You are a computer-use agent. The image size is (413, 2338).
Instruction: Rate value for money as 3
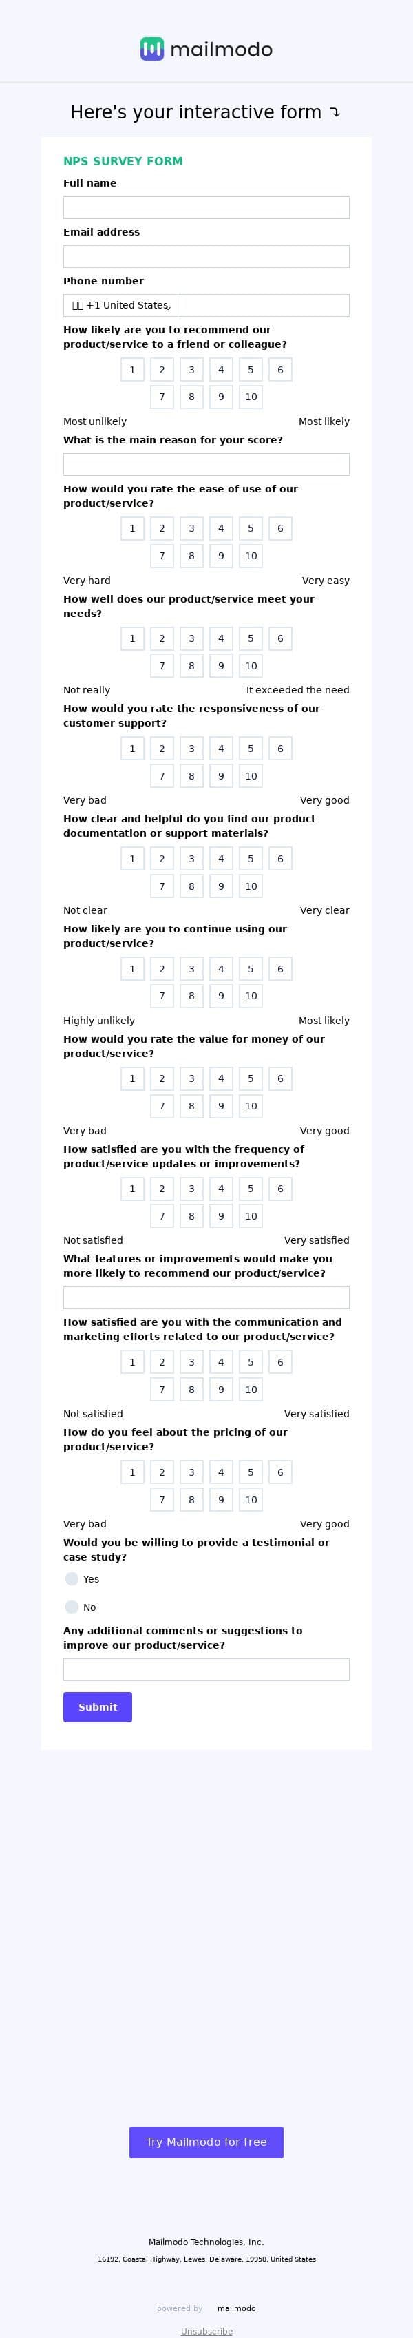[x=191, y=1078]
